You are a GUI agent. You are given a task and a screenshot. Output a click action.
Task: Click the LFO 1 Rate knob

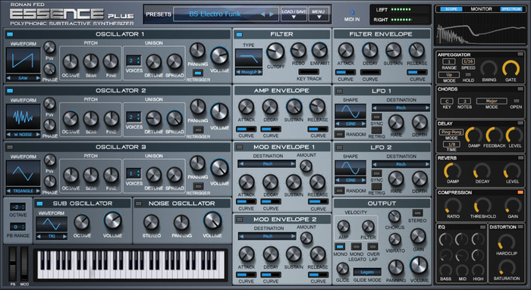pos(396,123)
